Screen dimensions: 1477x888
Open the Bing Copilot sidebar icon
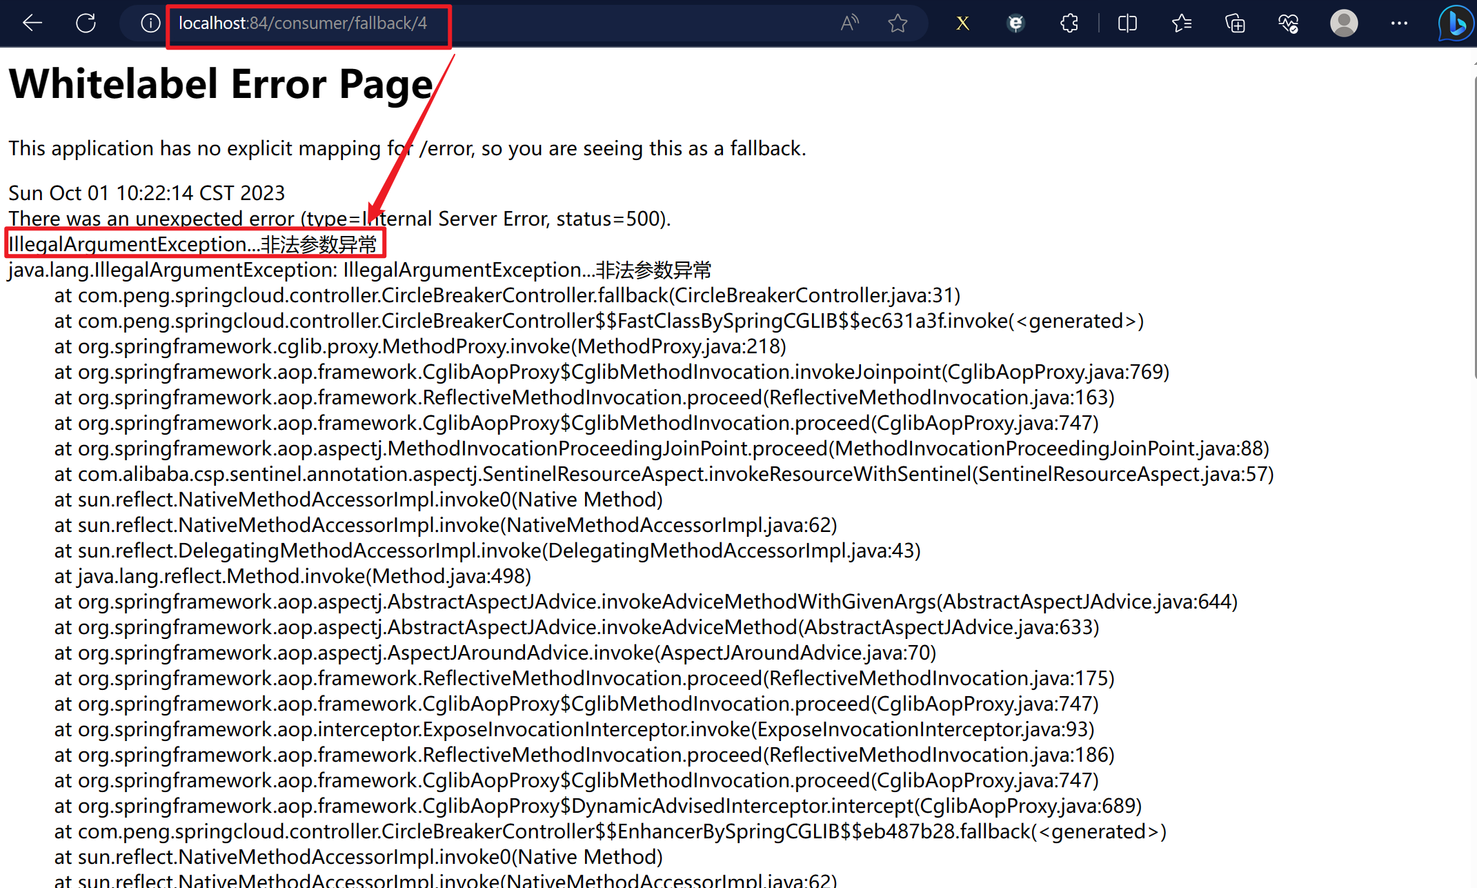click(x=1456, y=23)
